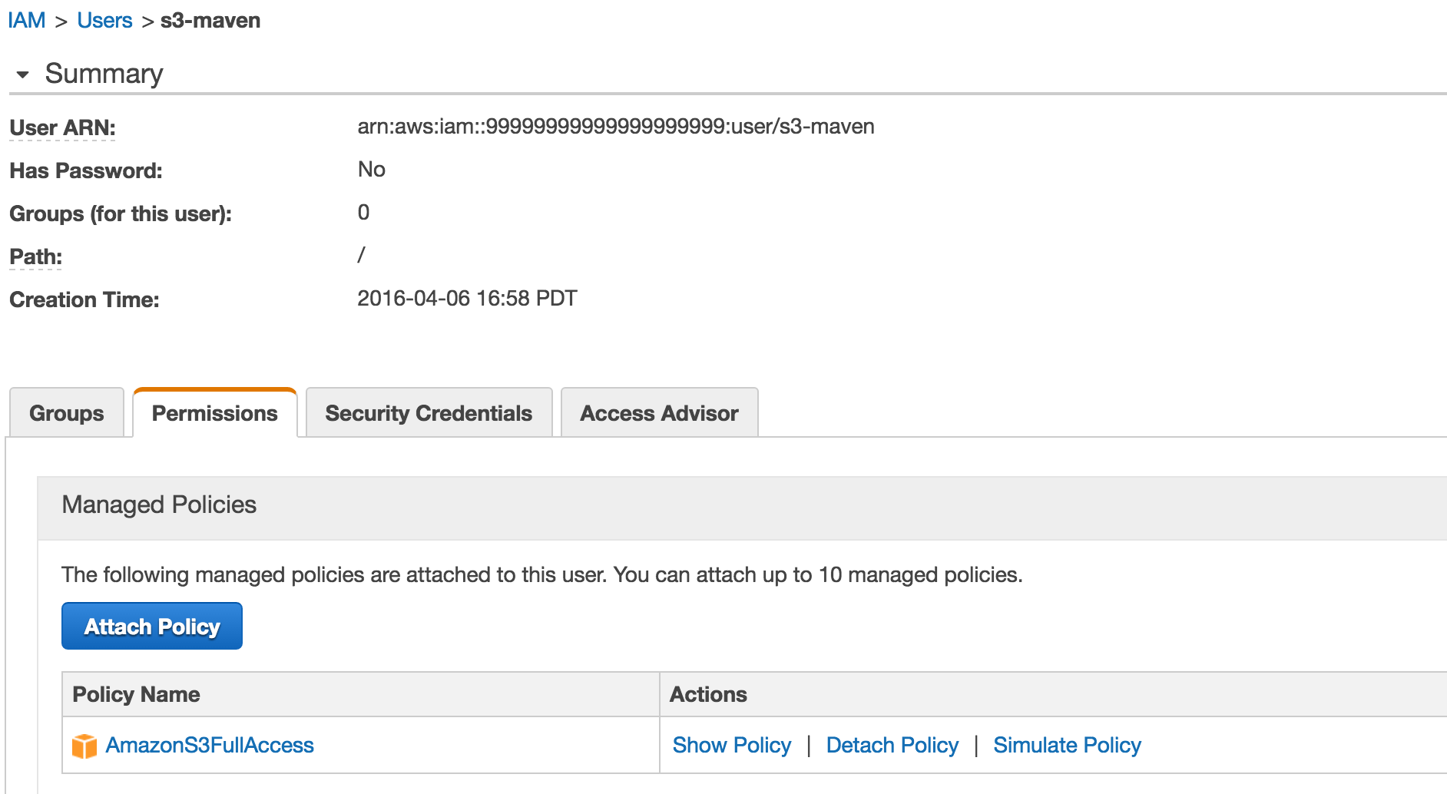Simulate the AmazonS3FullAccess policy

pyautogui.click(x=1067, y=745)
